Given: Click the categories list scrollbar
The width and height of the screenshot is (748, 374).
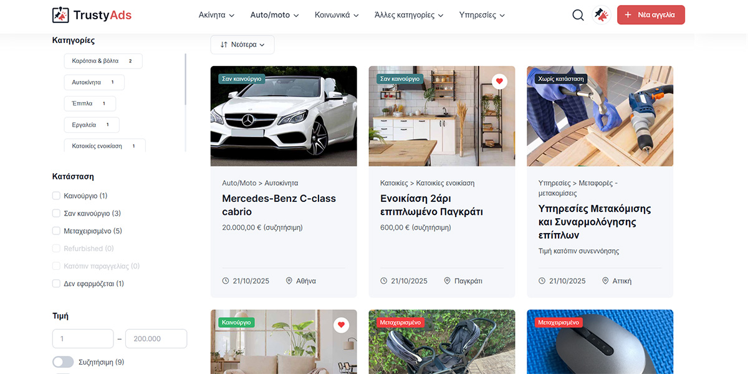Looking at the screenshot, I should point(185,80).
